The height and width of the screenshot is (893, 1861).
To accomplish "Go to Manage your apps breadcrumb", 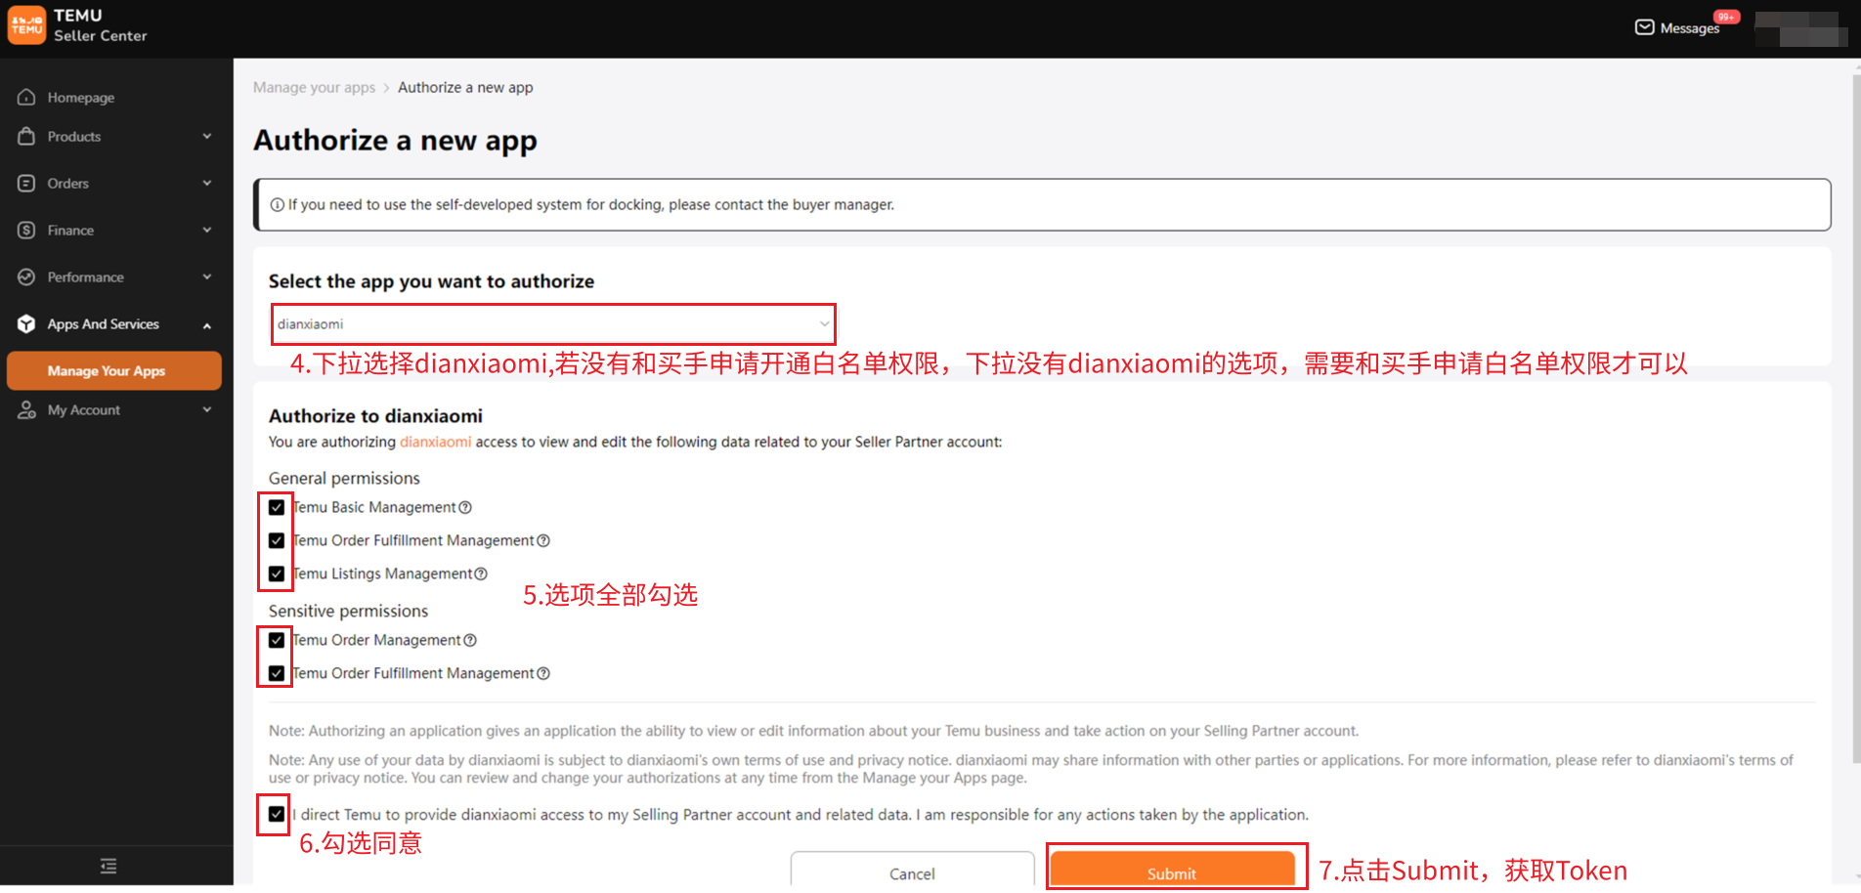I will pyautogui.click(x=314, y=87).
